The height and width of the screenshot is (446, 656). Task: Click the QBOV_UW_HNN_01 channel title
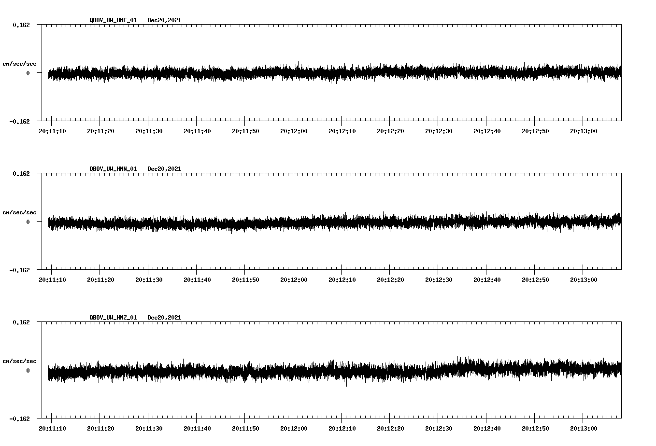113,169
